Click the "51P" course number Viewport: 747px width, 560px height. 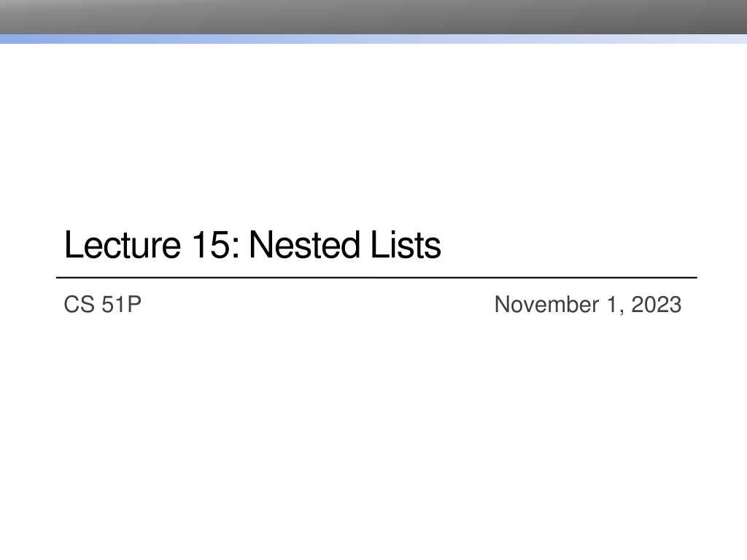[x=120, y=305]
